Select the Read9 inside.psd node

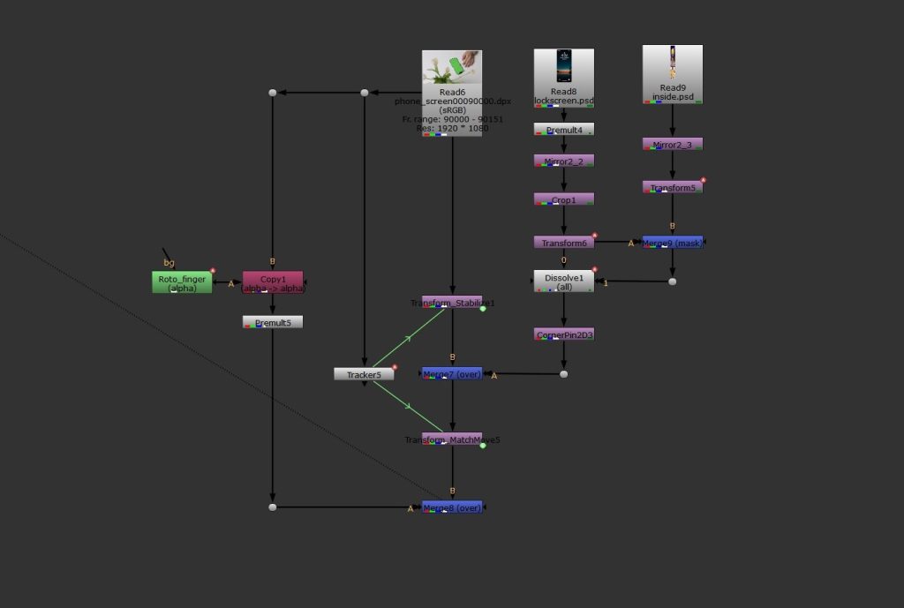click(x=672, y=74)
